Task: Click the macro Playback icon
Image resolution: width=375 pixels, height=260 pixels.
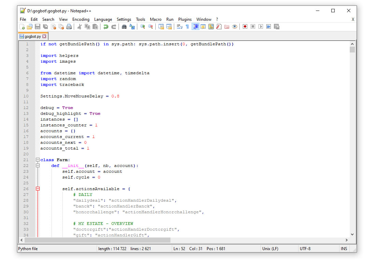Action: tap(261, 27)
